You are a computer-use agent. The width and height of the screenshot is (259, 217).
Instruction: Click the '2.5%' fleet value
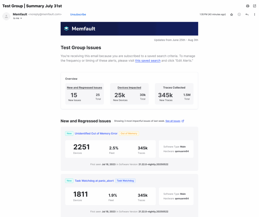coord(114,148)
